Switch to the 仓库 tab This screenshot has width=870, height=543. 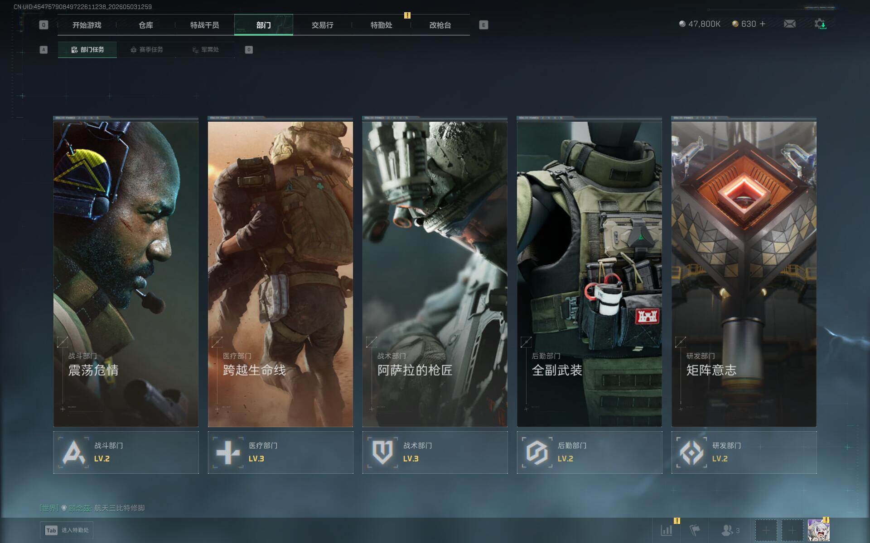coord(145,25)
